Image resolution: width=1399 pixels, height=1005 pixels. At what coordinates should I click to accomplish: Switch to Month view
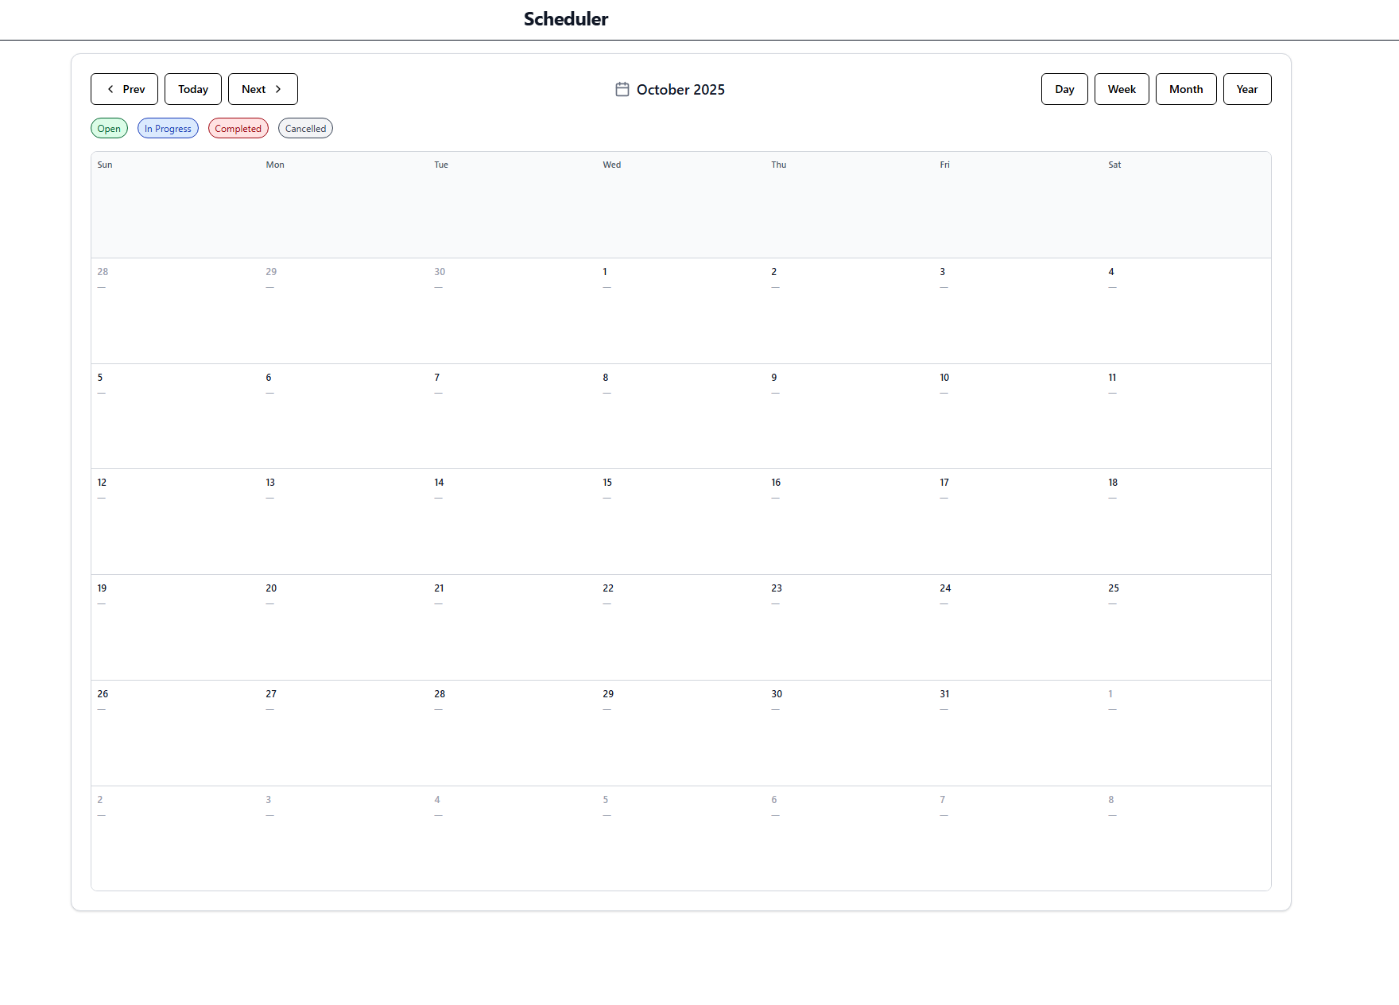pyautogui.click(x=1186, y=89)
